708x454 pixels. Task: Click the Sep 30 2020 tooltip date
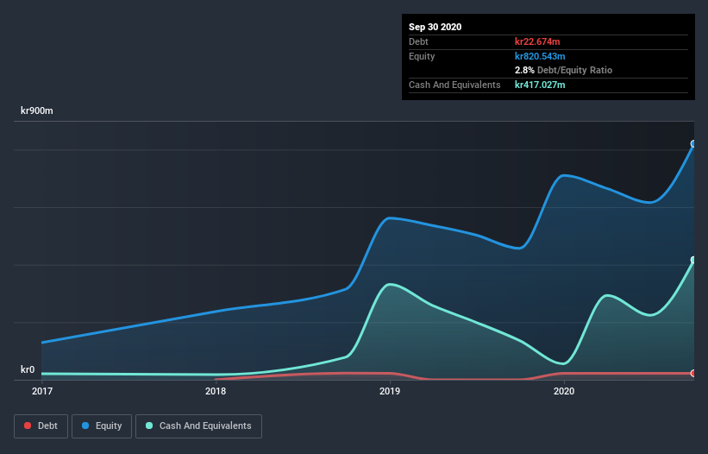[x=435, y=27]
